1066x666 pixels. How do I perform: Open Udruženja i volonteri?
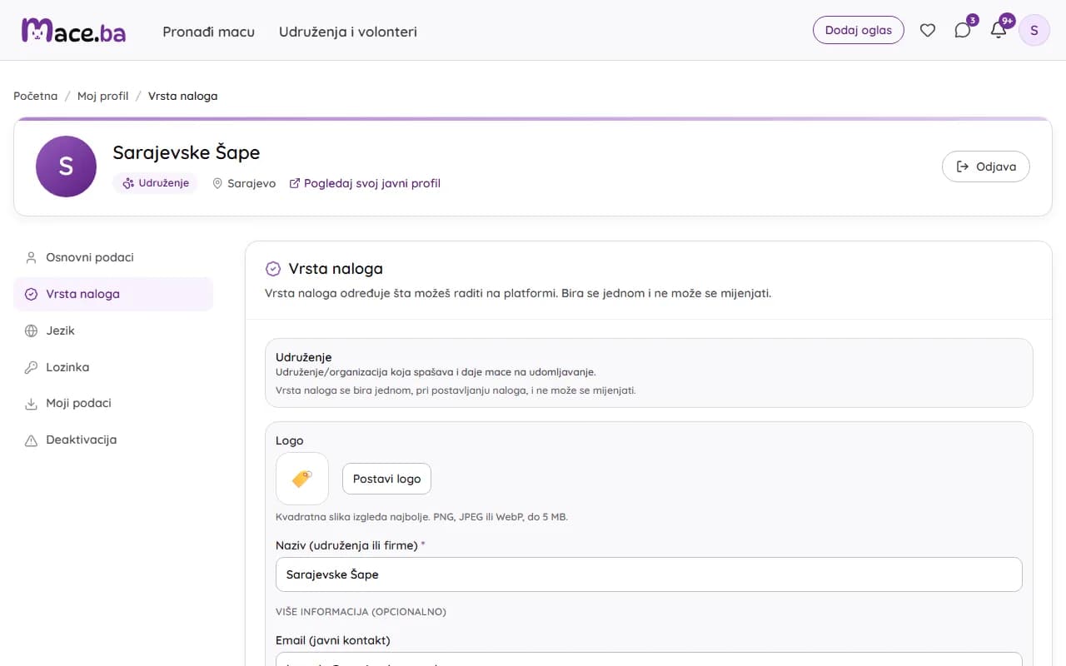click(x=348, y=32)
